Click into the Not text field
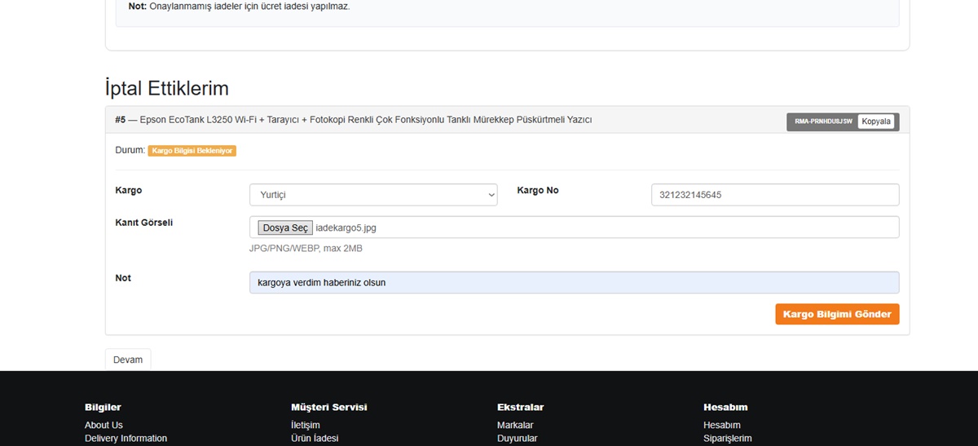 coord(574,282)
